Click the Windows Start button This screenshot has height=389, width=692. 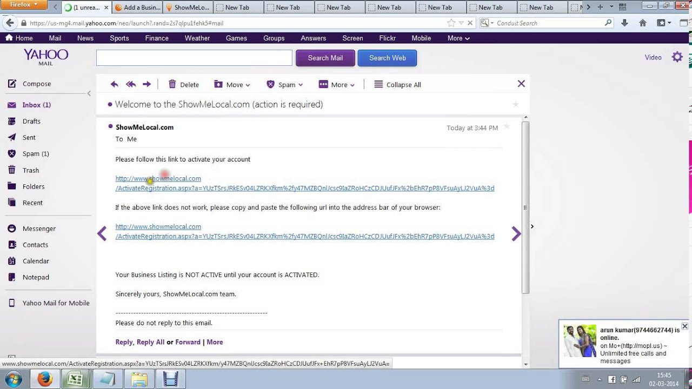click(x=13, y=379)
